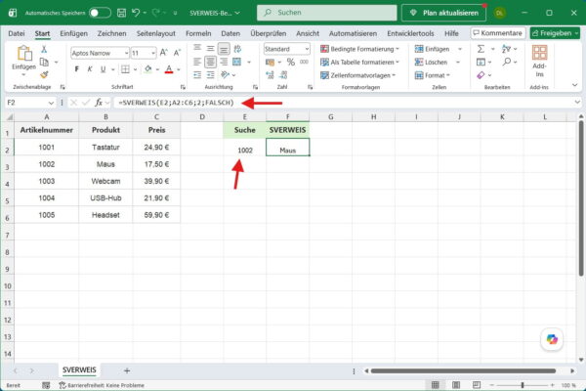The width and height of the screenshot is (586, 391).
Task: Click the scissors cut icon
Action: 44,49
